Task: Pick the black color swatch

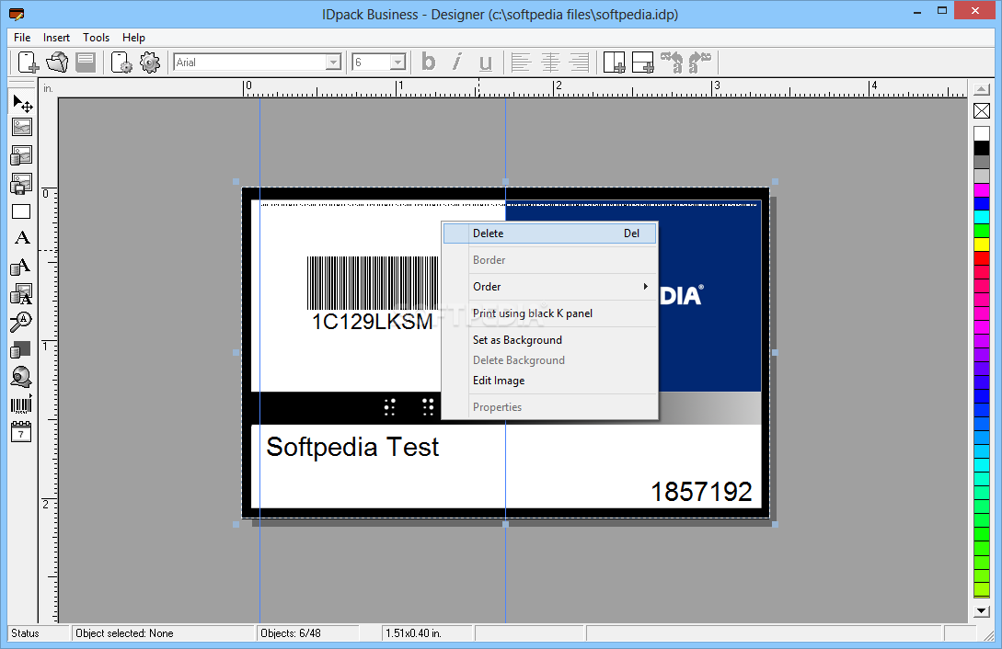Action: 982,147
